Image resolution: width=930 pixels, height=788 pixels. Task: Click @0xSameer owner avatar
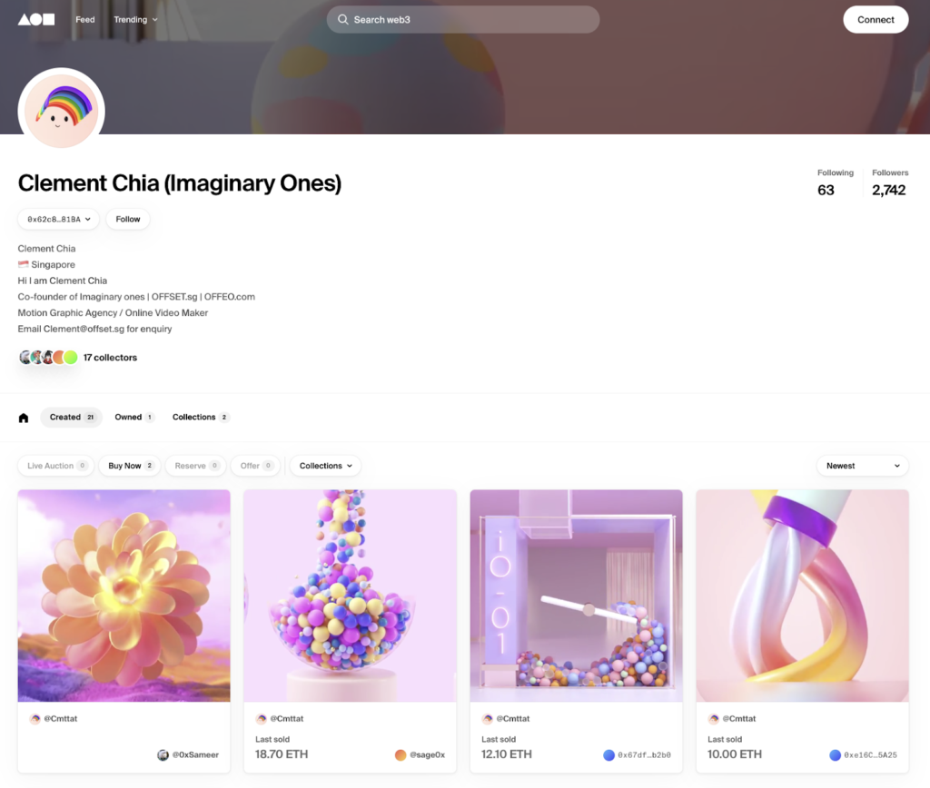click(x=163, y=754)
